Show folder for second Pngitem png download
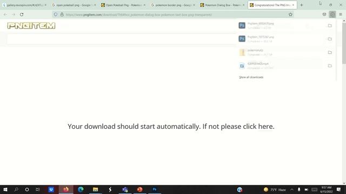346x194 pixels. (x=330, y=39)
